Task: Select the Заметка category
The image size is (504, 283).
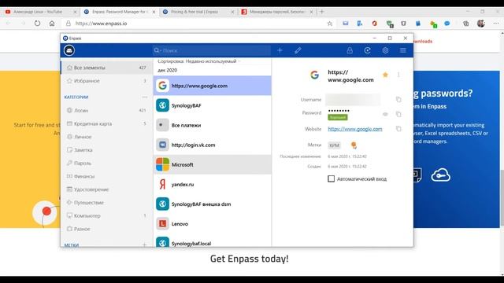Action: [x=106, y=150]
